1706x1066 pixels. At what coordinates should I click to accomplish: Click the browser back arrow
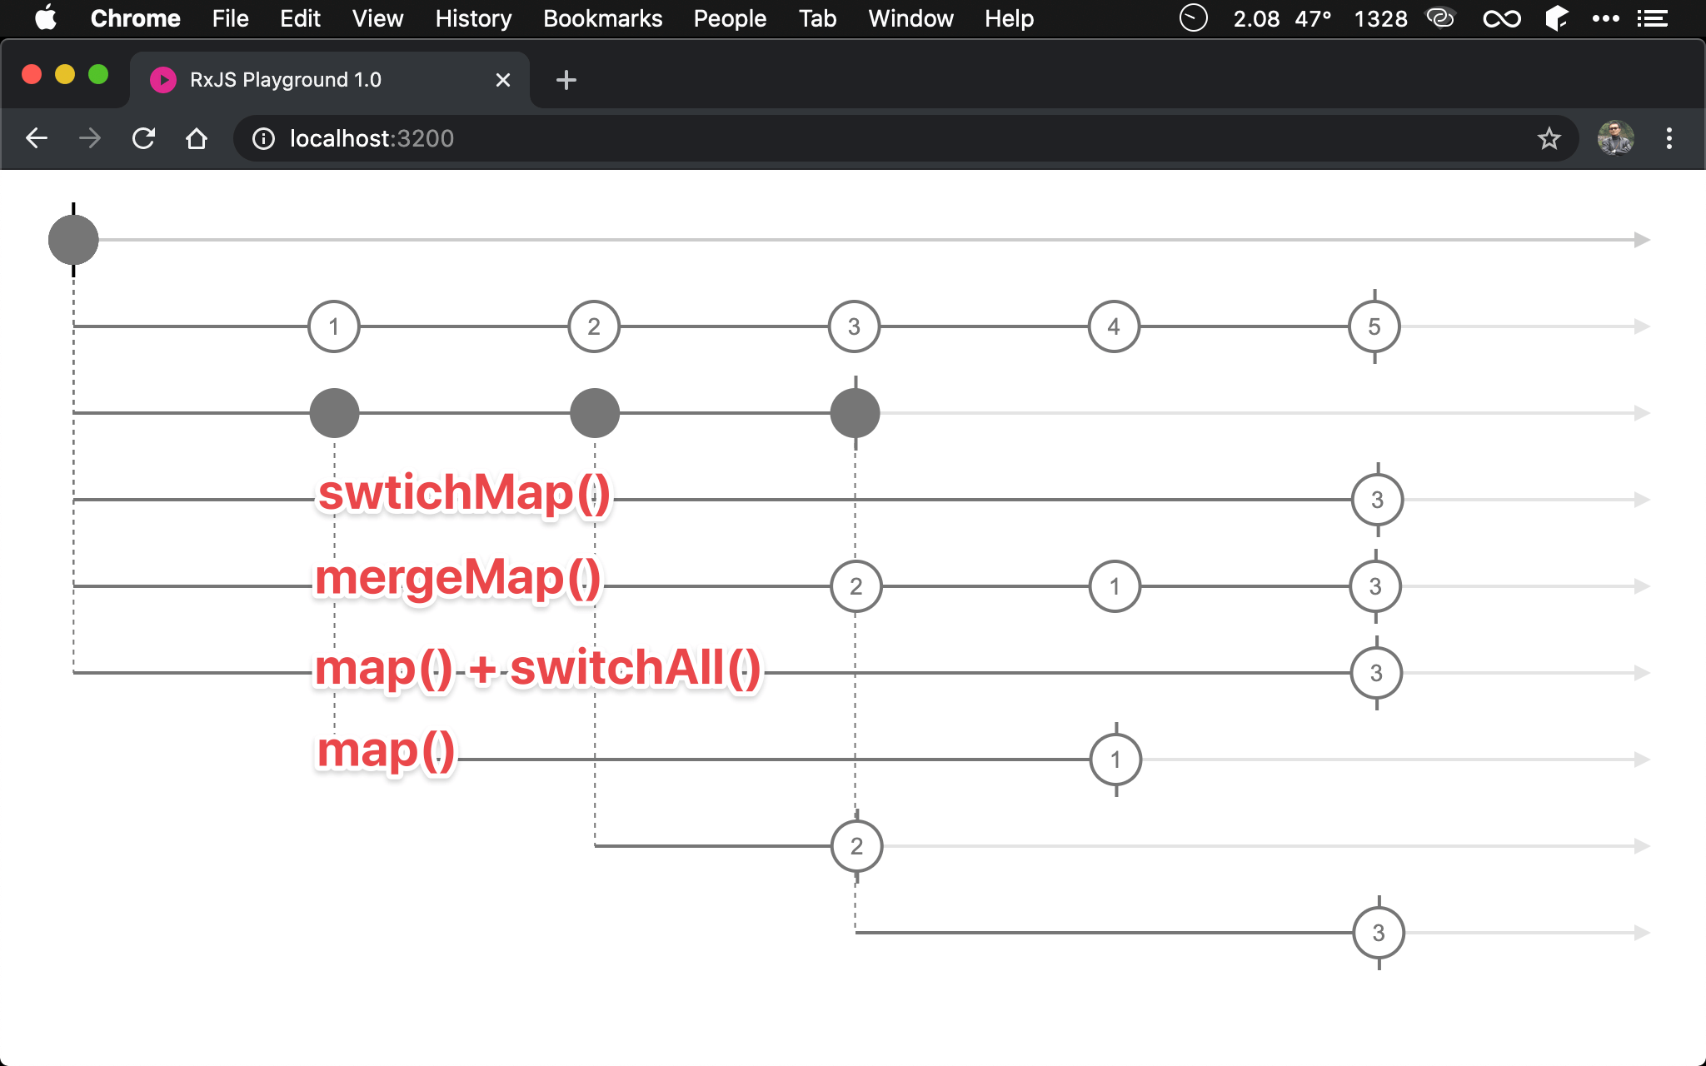(x=37, y=138)
